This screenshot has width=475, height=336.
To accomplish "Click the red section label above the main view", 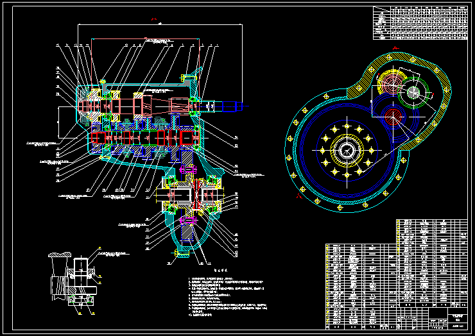I will pos(154,19).
